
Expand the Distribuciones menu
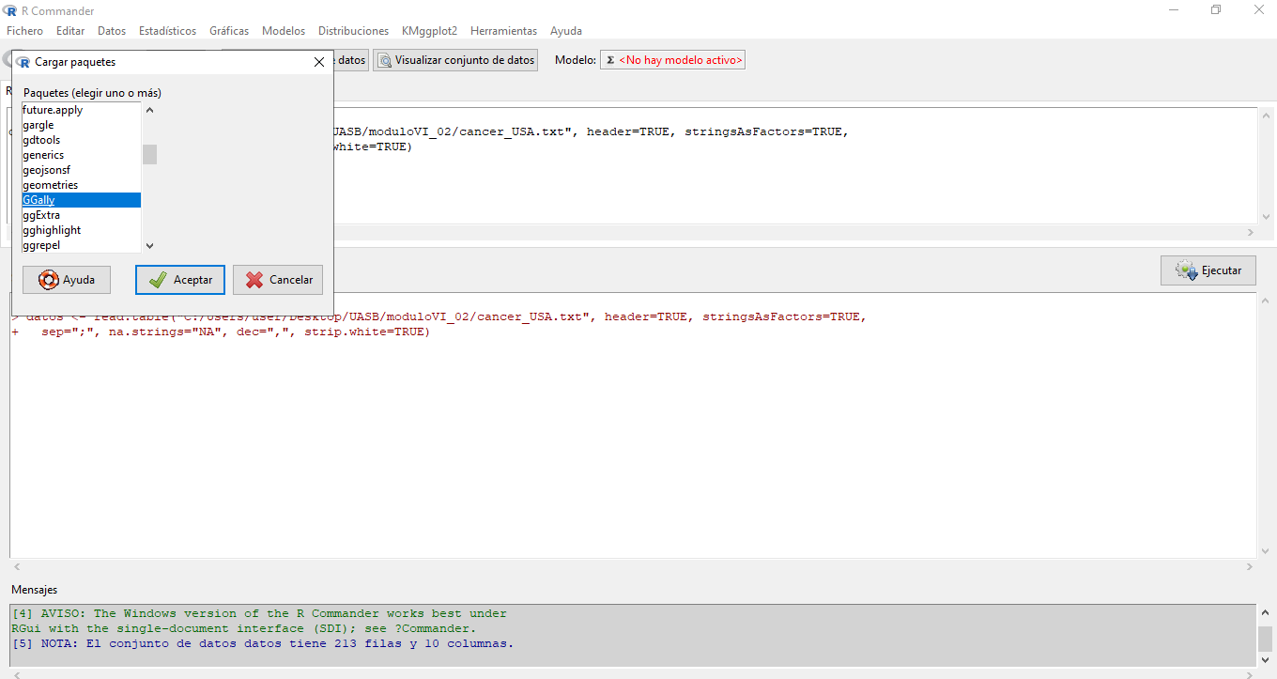click(353, 31)
